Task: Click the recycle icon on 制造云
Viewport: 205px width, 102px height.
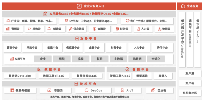Action: coord(49,29)
